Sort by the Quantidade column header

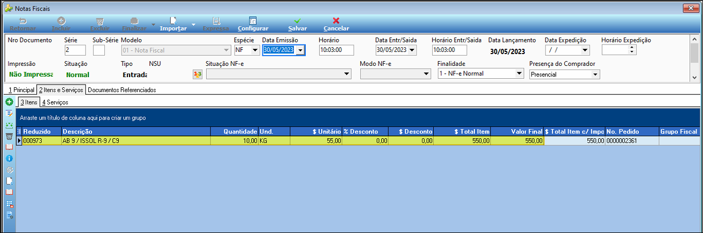point(234,131)
